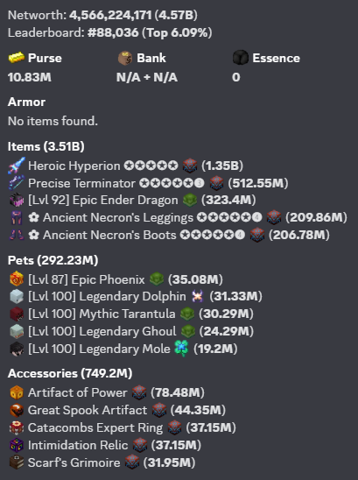
Task: Click the Leaderboard rank #88,036 text
Action: pos(113,32)
